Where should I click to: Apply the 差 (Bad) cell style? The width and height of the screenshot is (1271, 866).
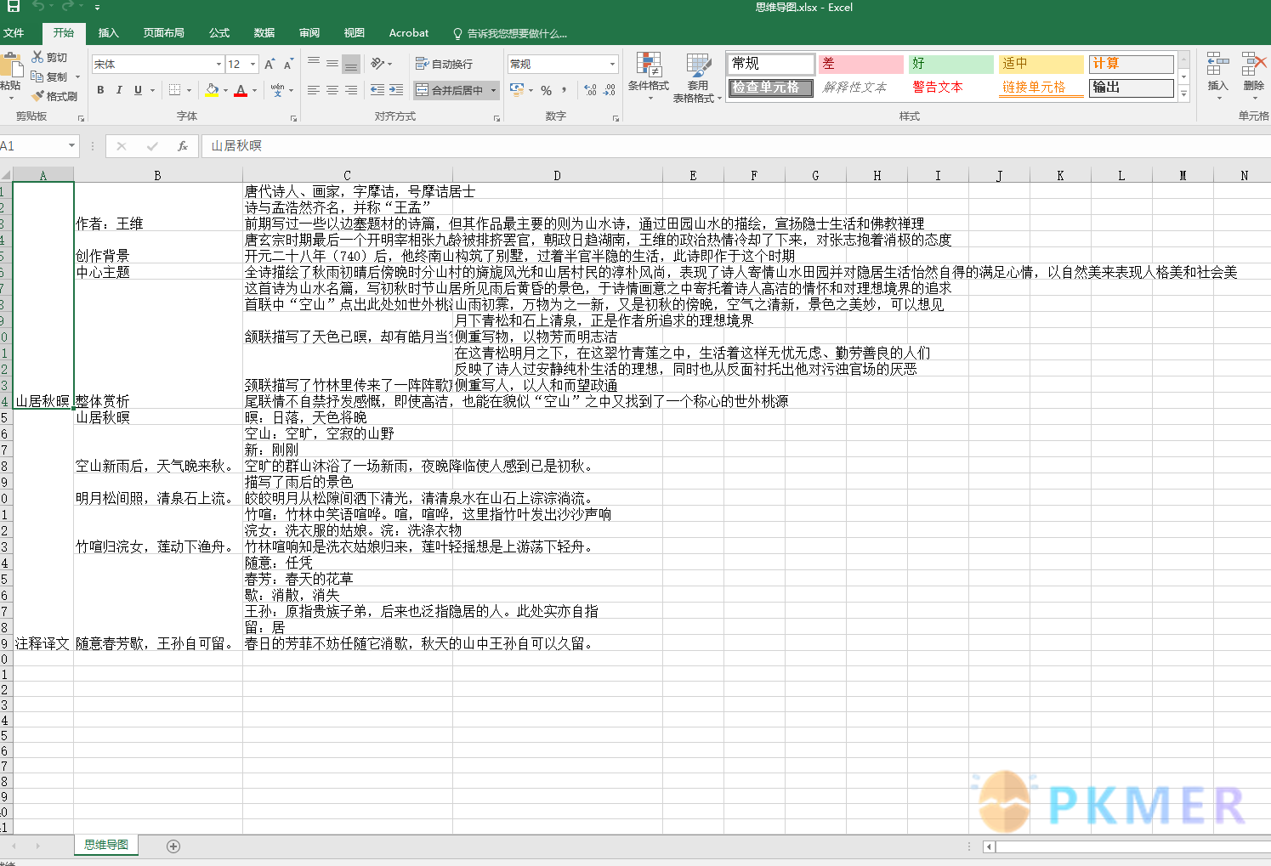point(860,64)
